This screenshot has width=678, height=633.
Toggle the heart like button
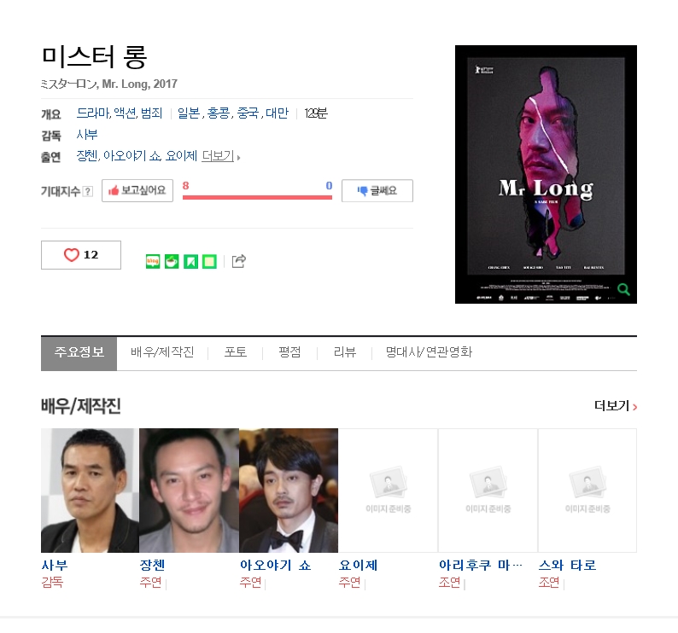tap(81, 255)
